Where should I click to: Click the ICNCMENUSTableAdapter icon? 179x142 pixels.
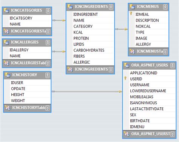tap(132, 51)
